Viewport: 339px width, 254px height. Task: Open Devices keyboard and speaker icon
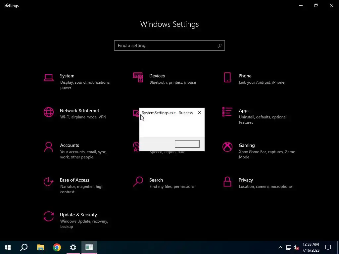pyautogui.click(x=138, y=77)
